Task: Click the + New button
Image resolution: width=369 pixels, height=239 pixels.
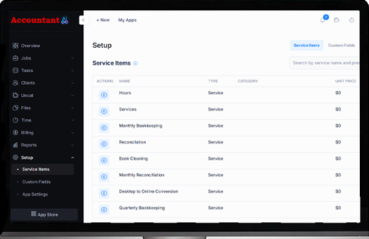Action: click(x=103, y=20)
